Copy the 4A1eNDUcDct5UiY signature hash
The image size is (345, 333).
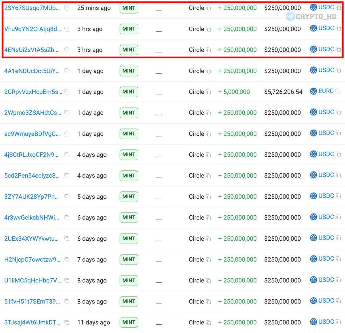67,71
